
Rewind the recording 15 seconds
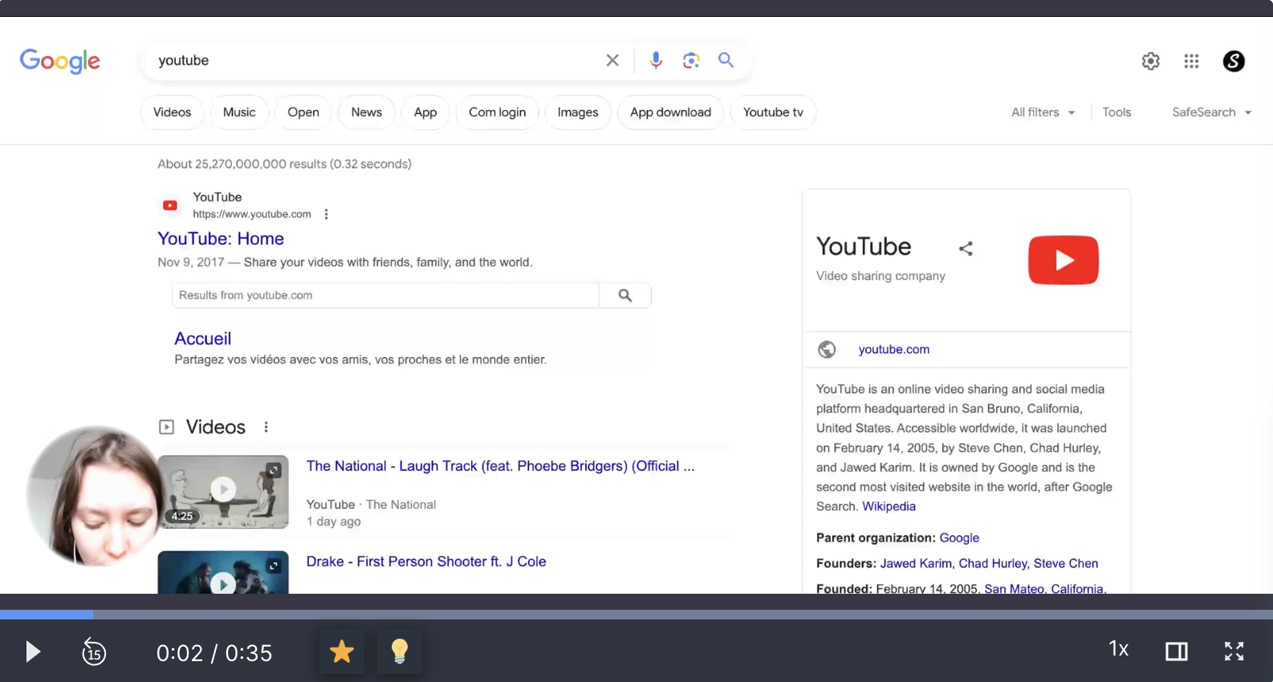[x=94, y=652]
